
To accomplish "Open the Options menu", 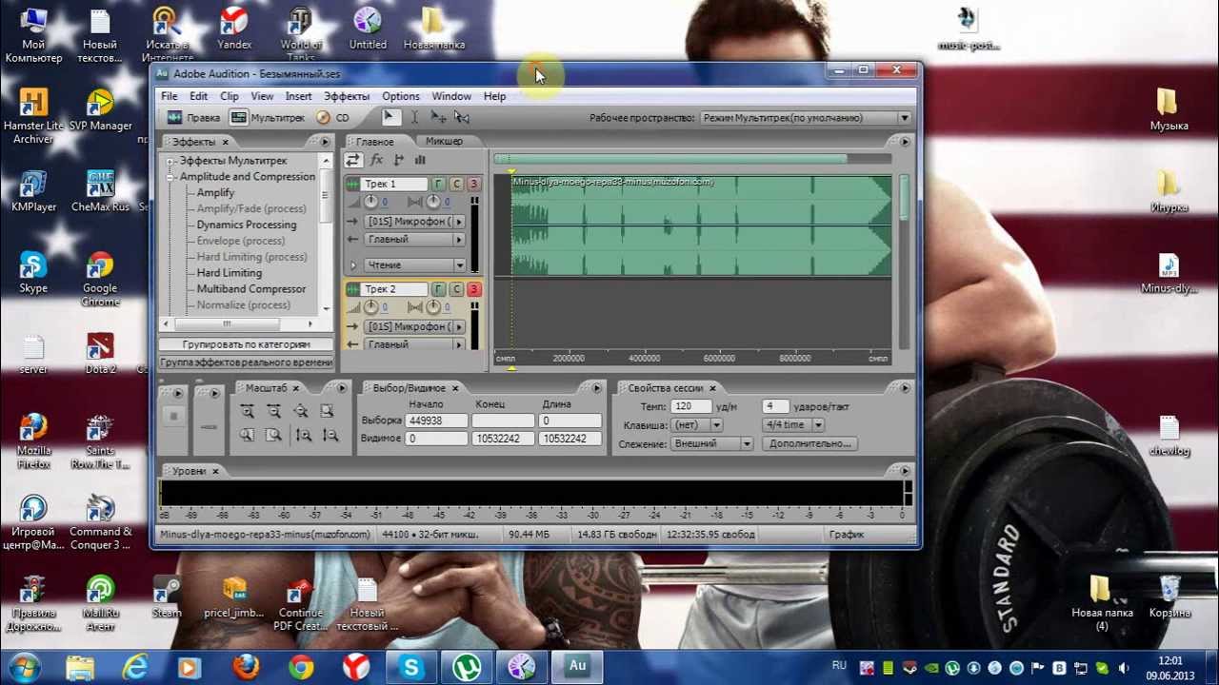I will [401, 96].
